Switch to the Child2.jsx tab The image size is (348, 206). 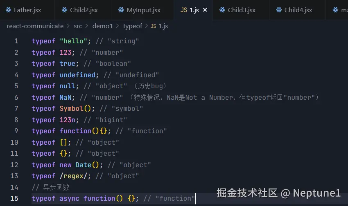click(84, 10)
